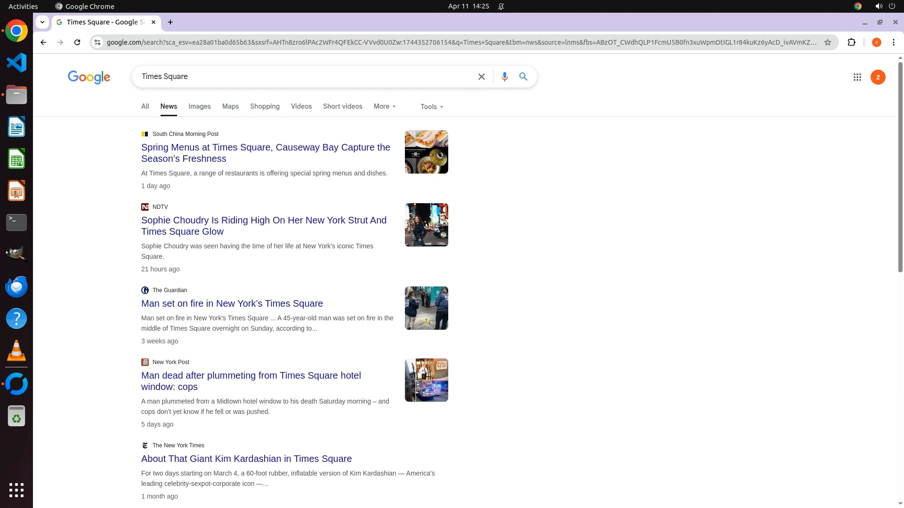Screen dimensions: 904x508
Task: Click the Sophie Choudry article thumbnail
Action: coord(426,225)
